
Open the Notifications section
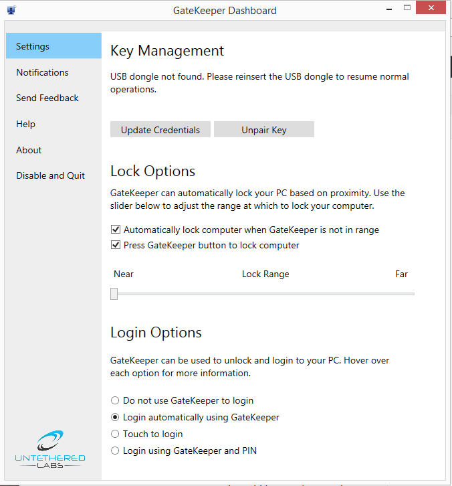pyautogui.click(x=42, y=72)
